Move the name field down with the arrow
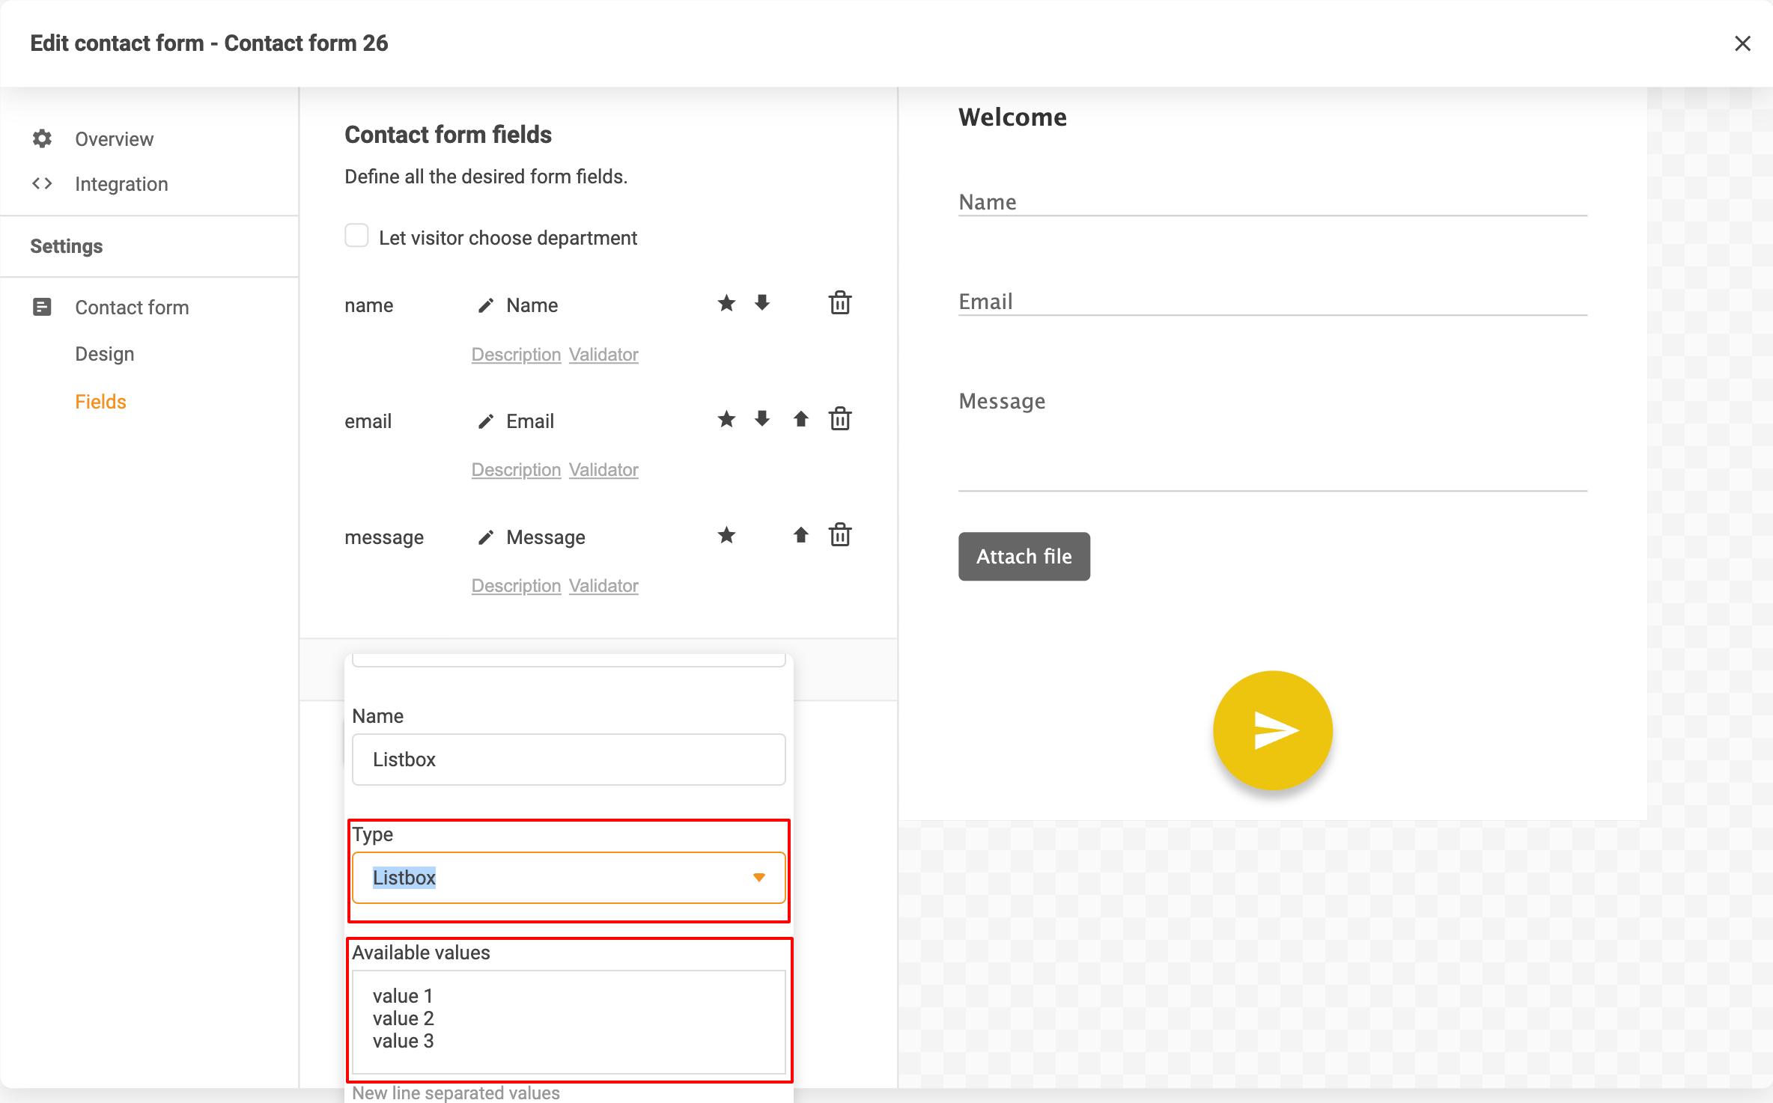The height and width of the screenshot is (1103, 1773). point(762,303)
